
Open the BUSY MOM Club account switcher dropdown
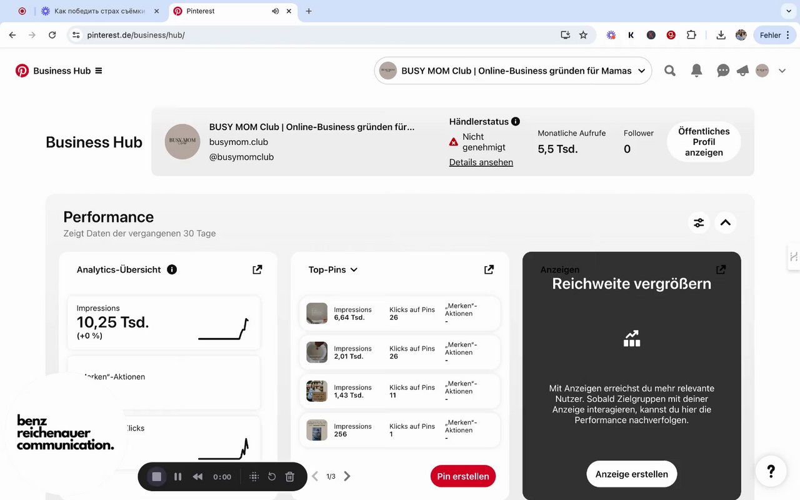[512, 71]
